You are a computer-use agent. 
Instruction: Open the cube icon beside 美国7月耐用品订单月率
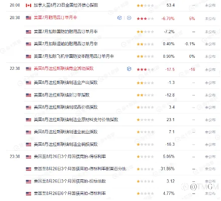(x=120, y=18)
